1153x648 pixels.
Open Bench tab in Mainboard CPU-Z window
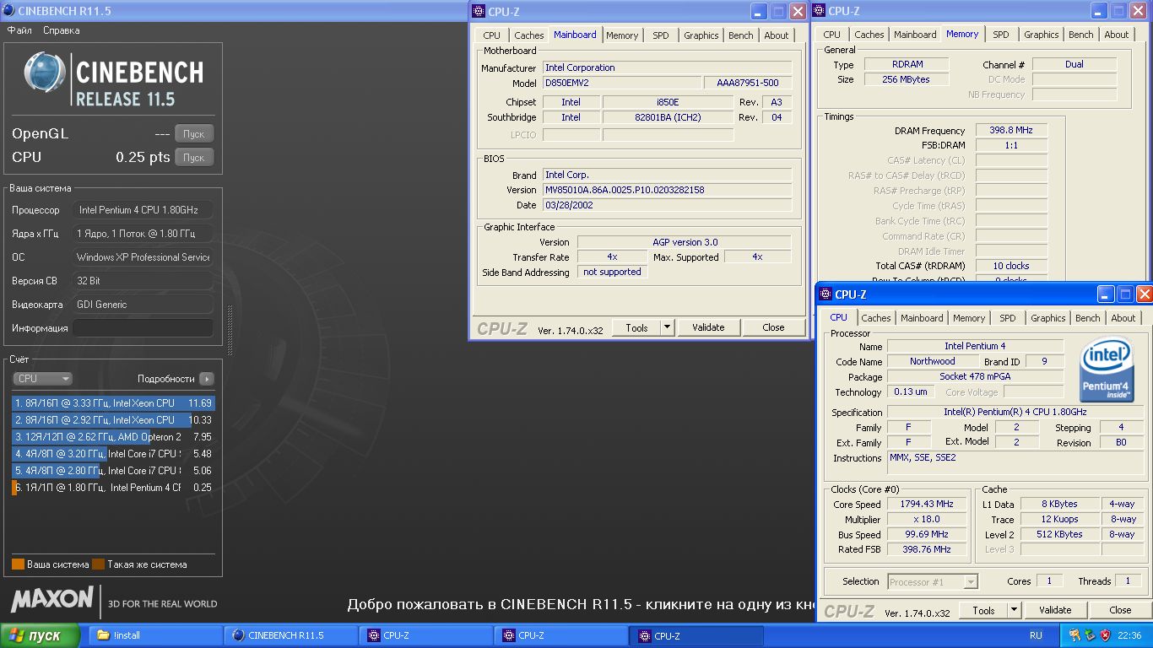pos(741,35)
